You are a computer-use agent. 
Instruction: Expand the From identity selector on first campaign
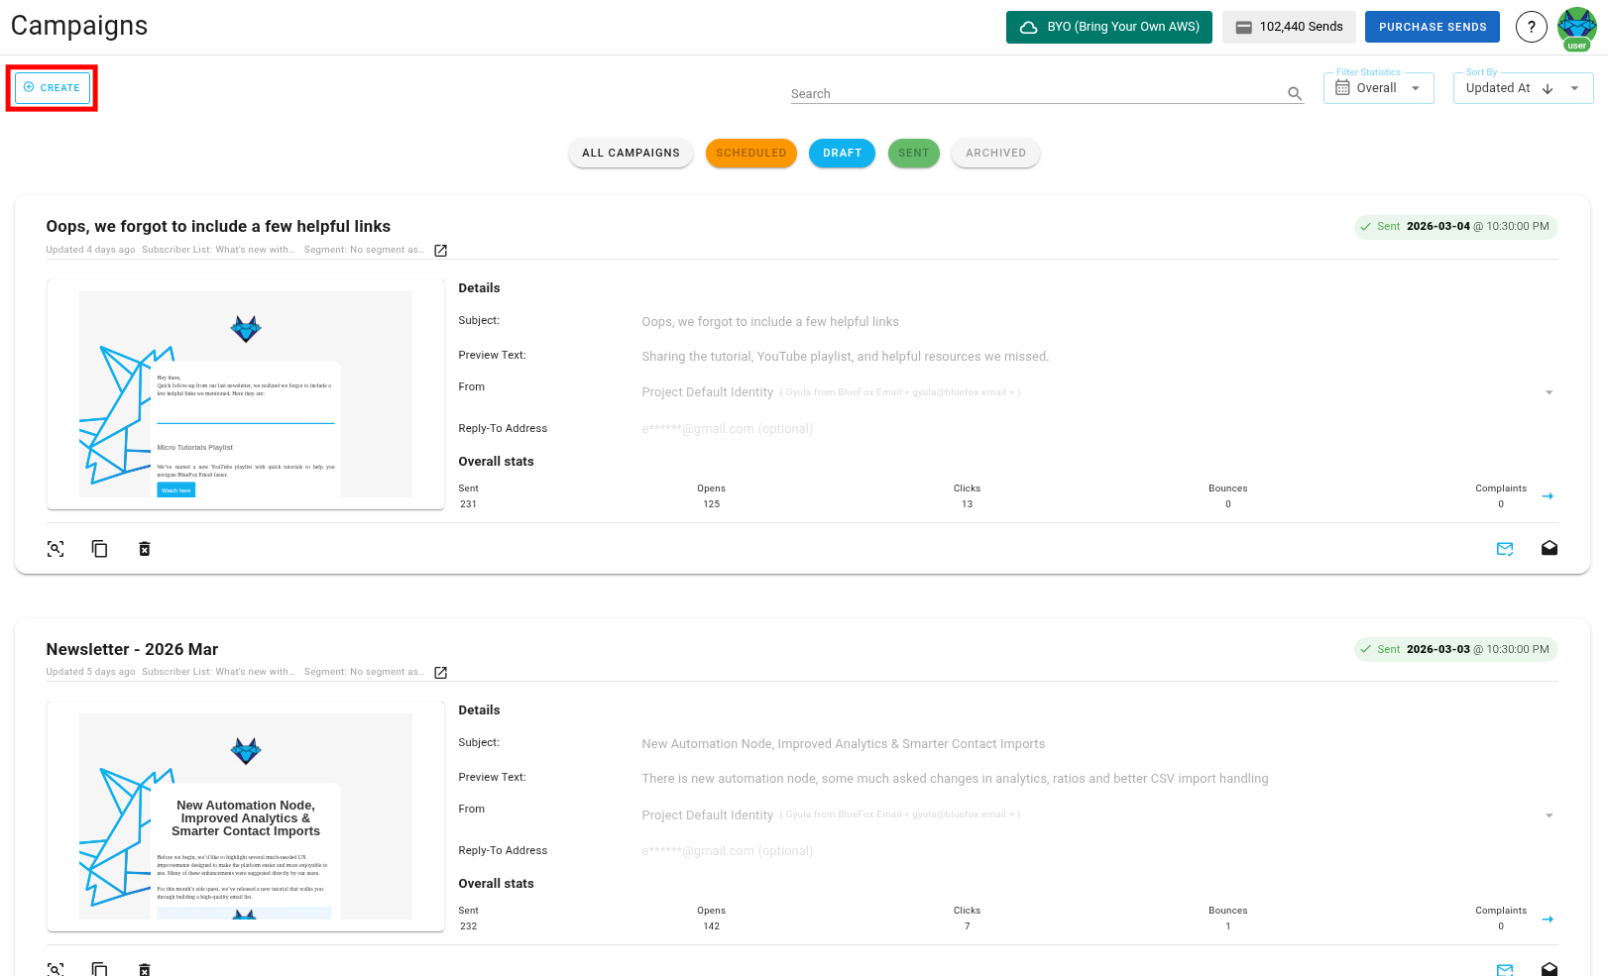[x=1548, y=391]
